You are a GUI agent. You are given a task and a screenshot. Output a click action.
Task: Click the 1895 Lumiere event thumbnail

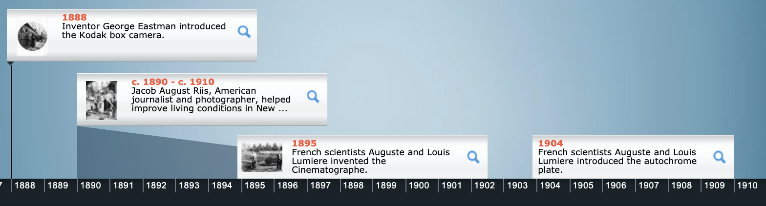(262, 157)
